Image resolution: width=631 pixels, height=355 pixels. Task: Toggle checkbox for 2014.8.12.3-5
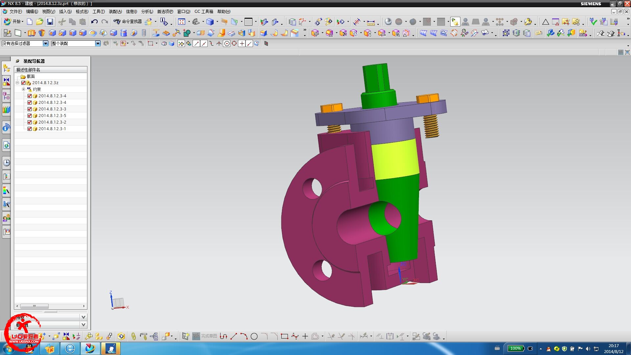point(30,116)
